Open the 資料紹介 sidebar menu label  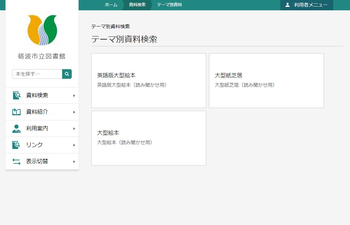point(37,112)
